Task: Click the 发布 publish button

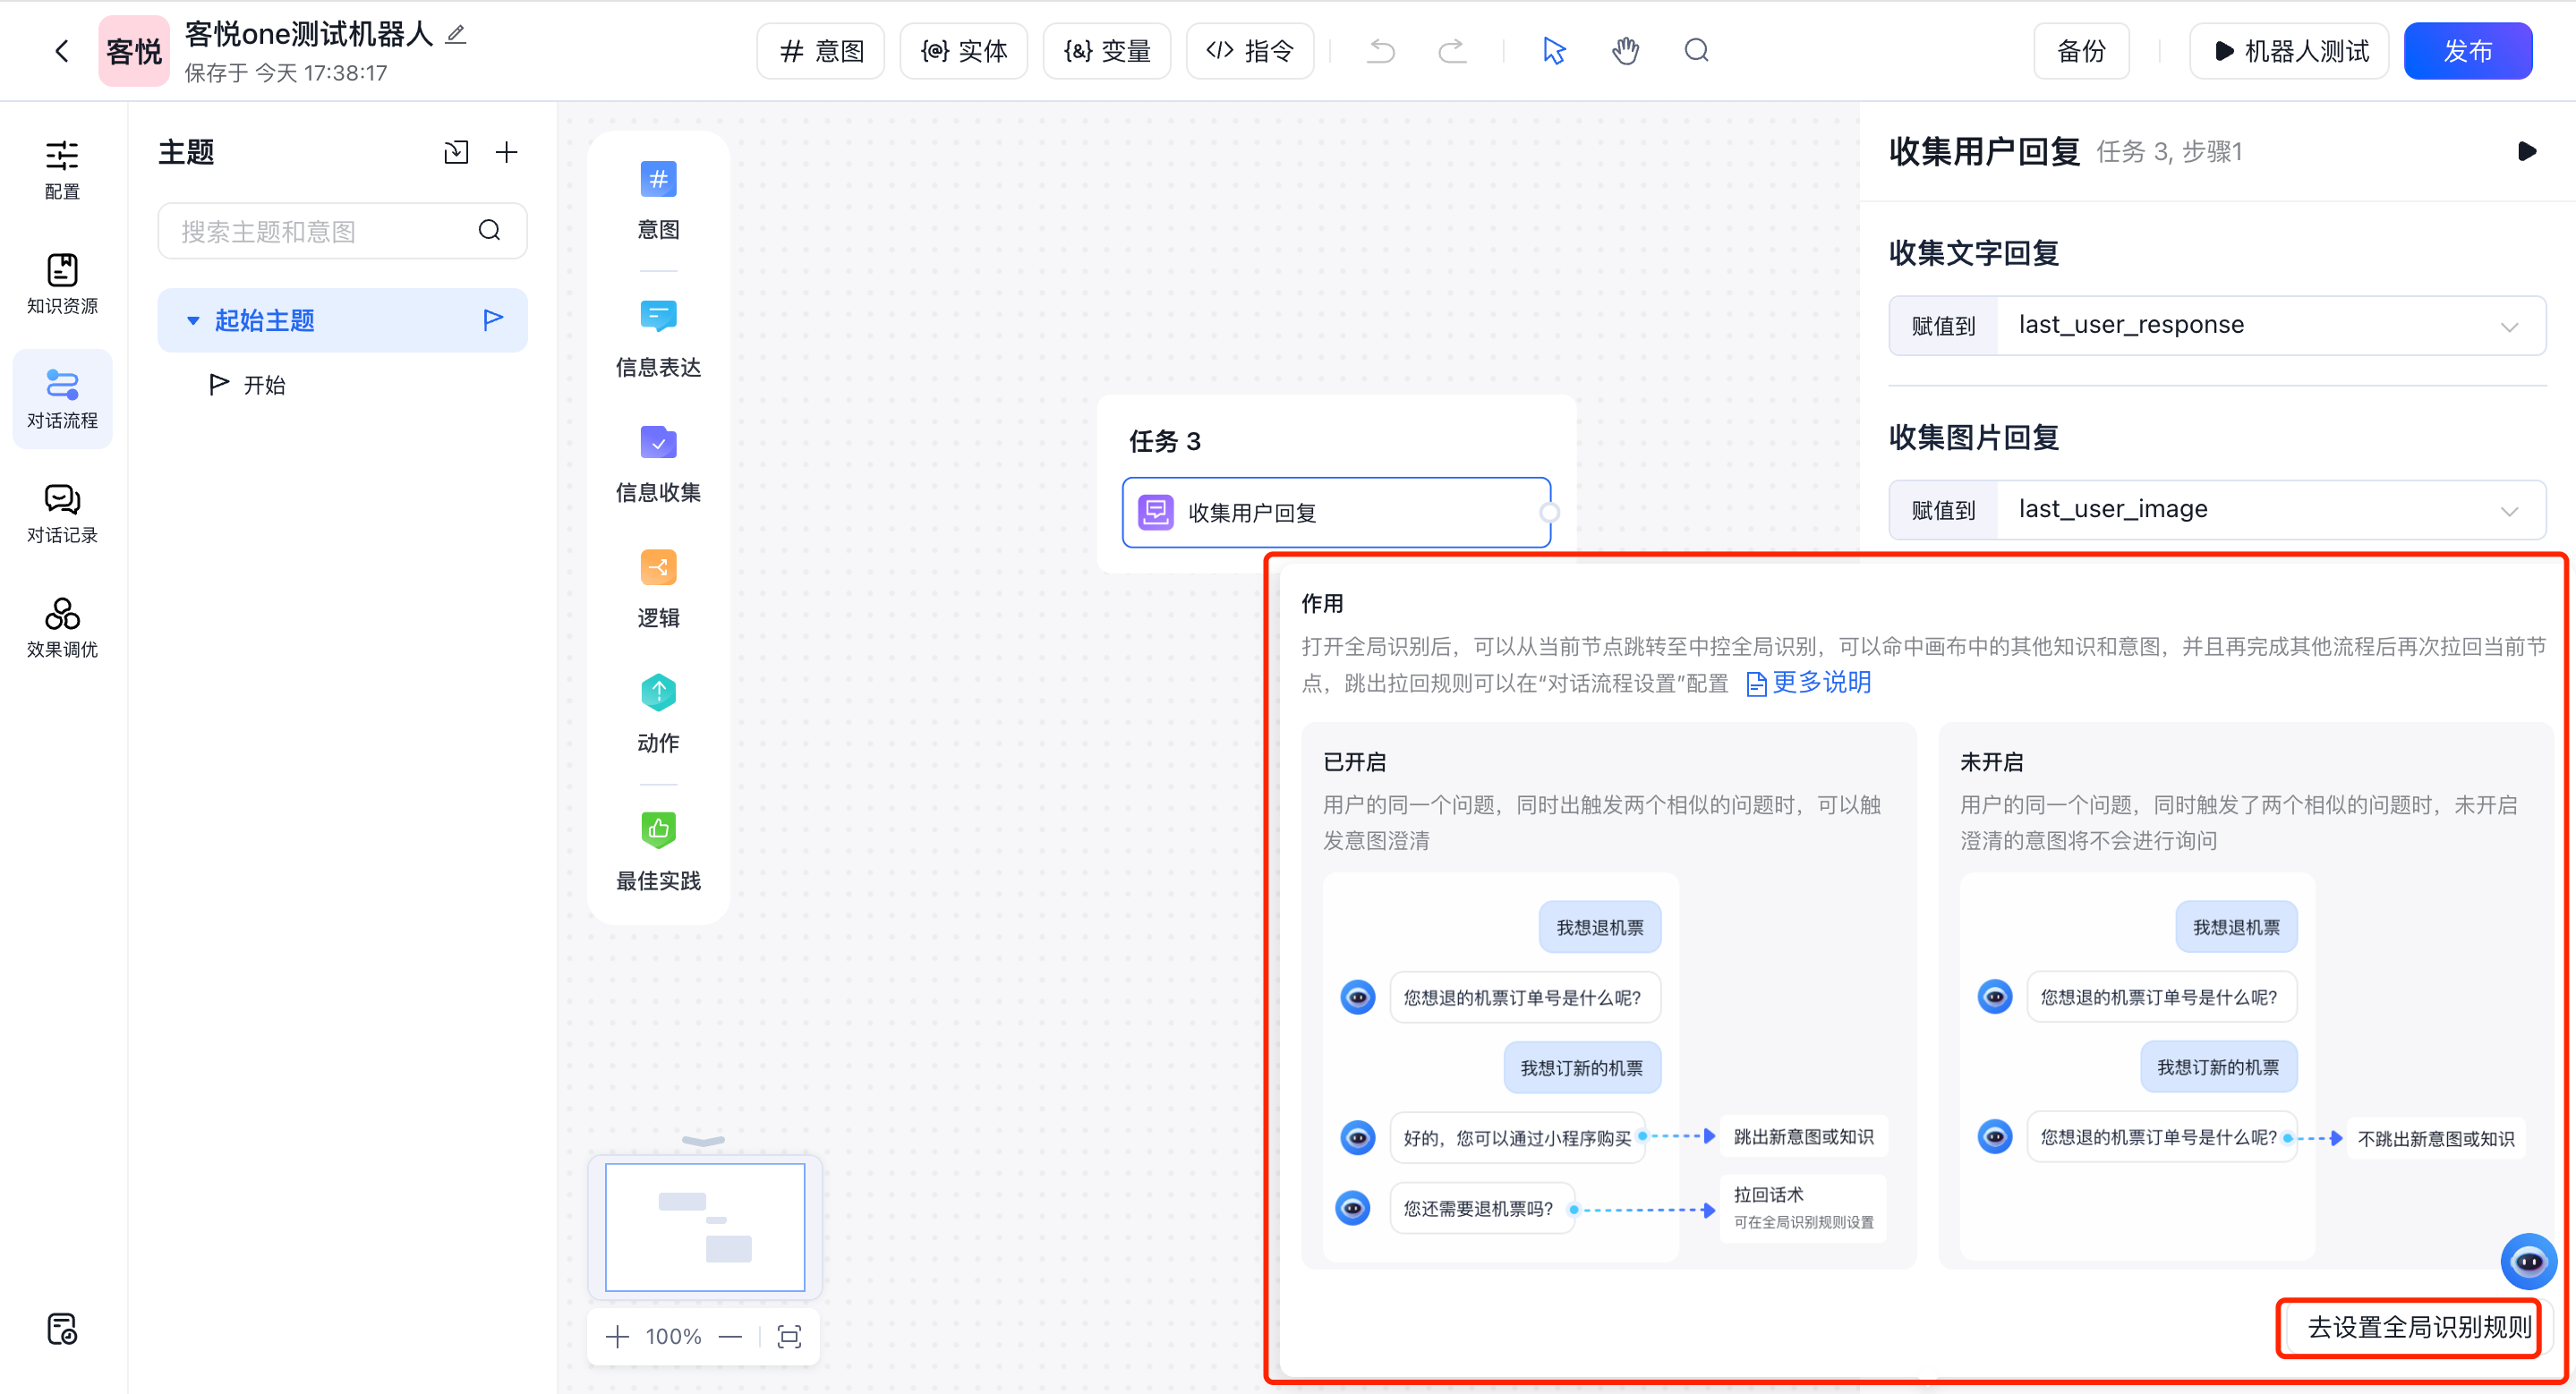Action: 2467,50
